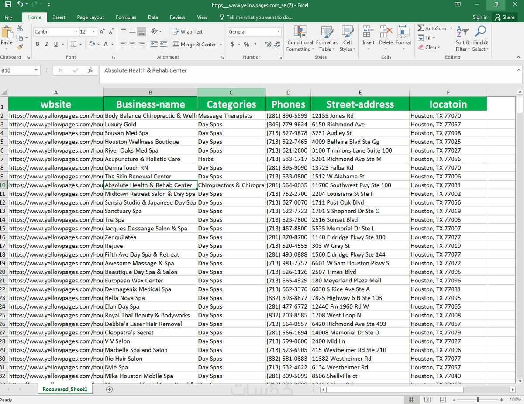Switch to the Formulas tab

click(x=126, y=17)
